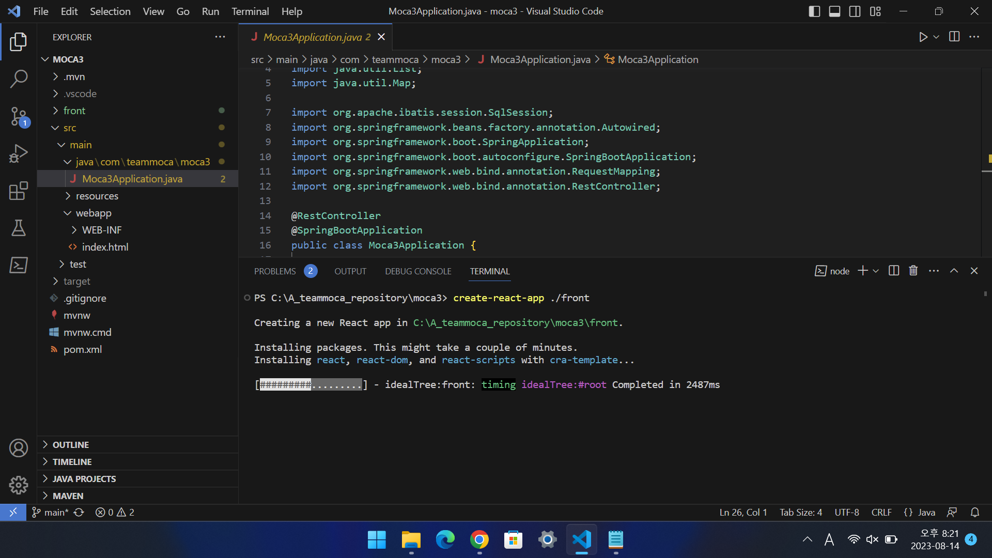
Task: Click the main* branch in status bar
Action: click(x=51, y=512)
